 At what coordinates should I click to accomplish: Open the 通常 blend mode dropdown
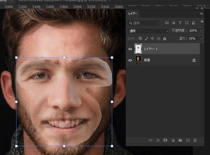[148, 31]
